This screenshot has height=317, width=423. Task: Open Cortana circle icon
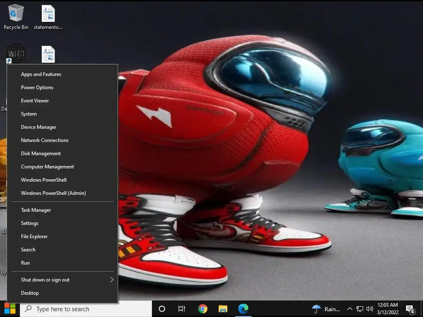162,309
